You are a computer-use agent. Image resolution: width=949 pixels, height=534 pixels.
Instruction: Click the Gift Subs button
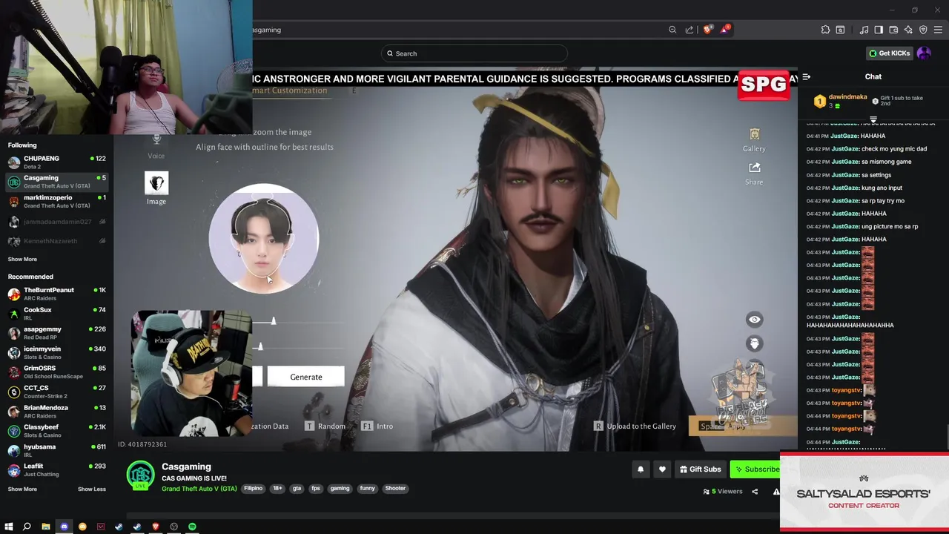(700, 469)
